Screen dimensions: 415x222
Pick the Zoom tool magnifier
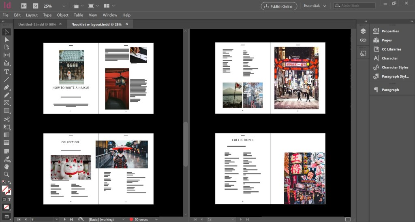point(6,174)
